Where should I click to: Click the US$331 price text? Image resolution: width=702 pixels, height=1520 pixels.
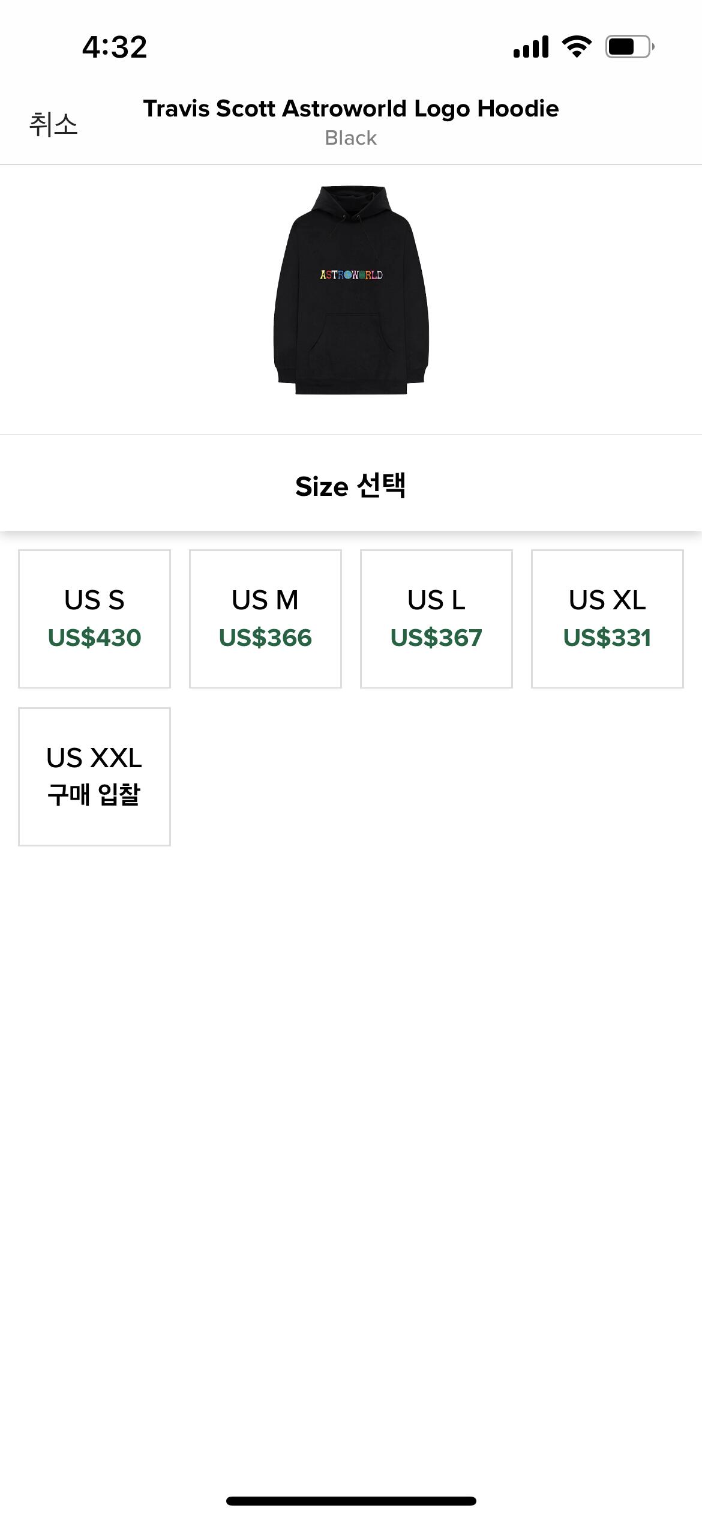[x=607, y=638]
